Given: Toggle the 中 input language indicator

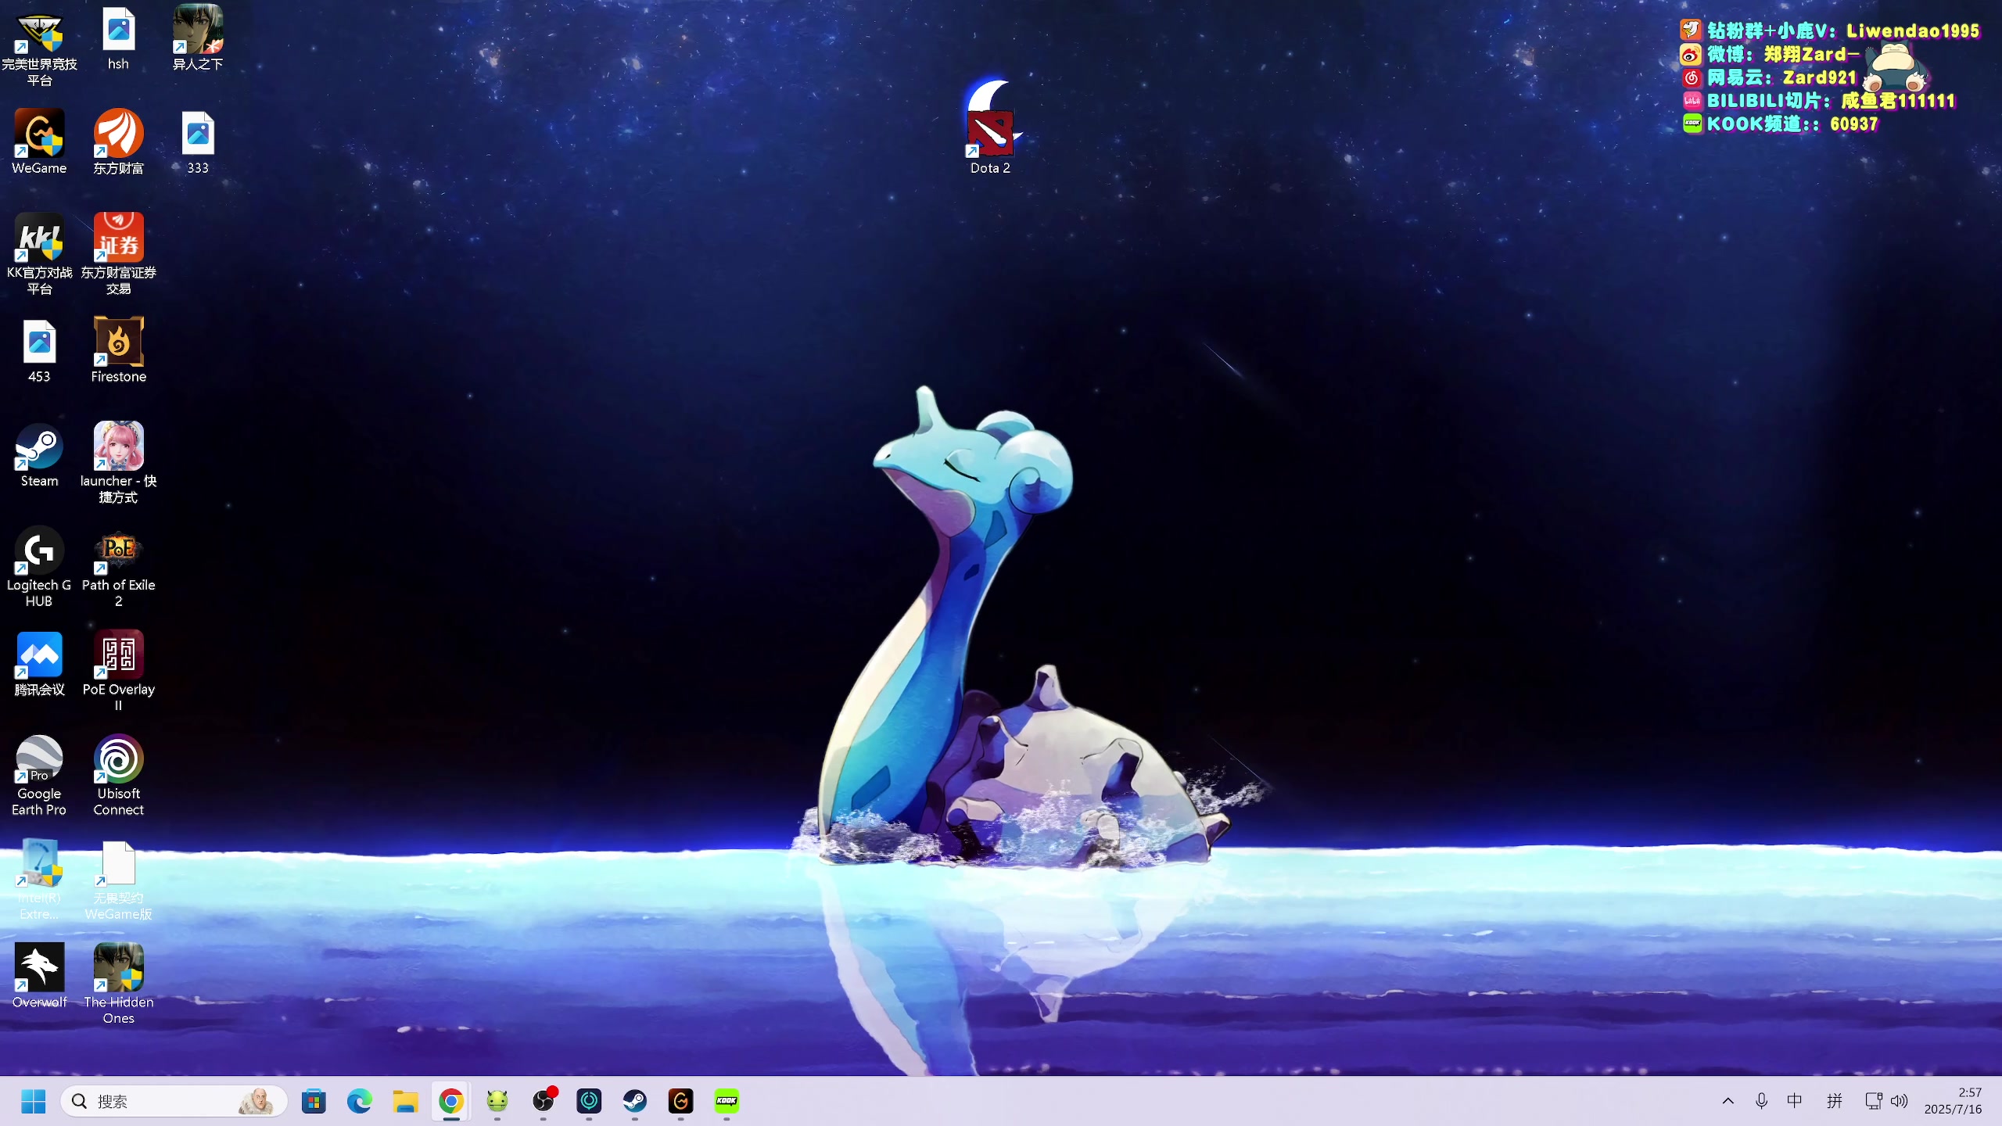Looking at the screenshot, I should pos(1795,1101).
